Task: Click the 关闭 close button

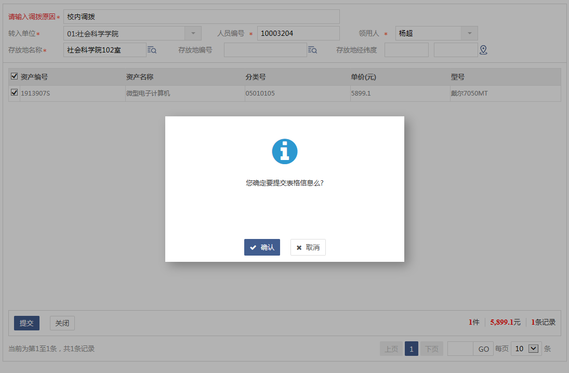Action: [62, 323]
